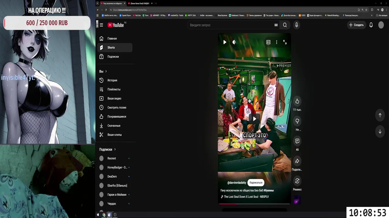Open the Чердак subscription channel

pos(115,204)
